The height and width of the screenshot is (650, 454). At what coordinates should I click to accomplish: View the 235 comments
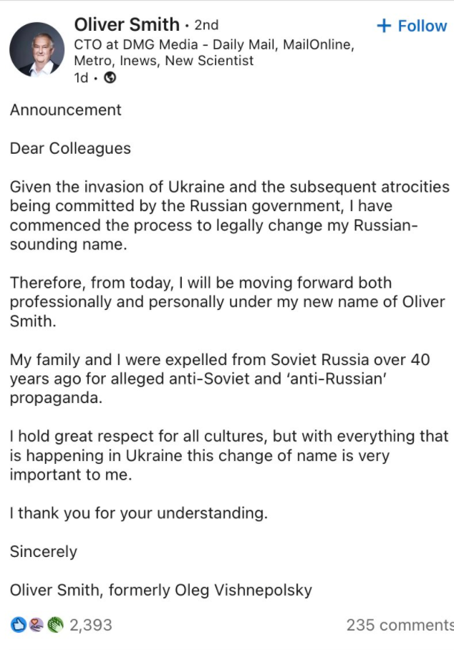(x=399, y=625)
